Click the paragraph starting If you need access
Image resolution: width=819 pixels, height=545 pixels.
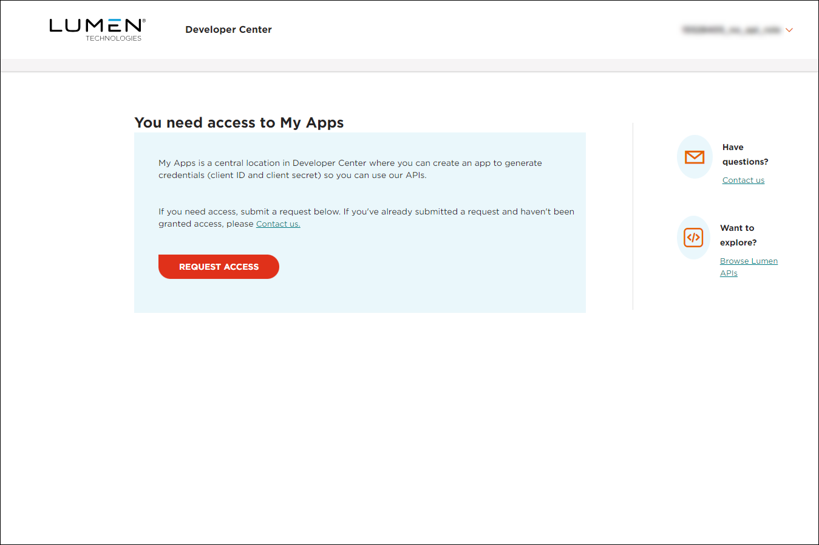click(x=366, y=218)
